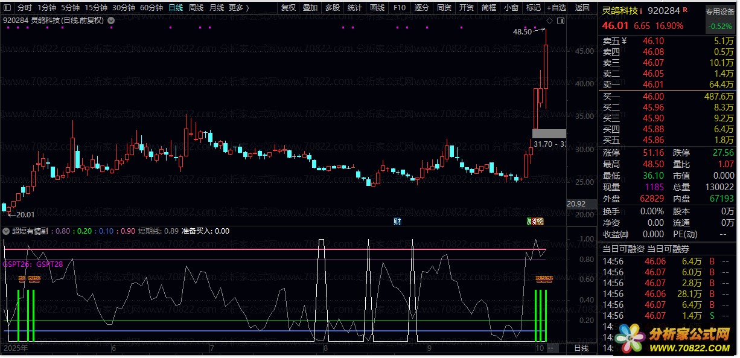Image resolution: width=740 pixels, height=358 pixels.
Task: Select the 30分钟 timeframe tab
Action: click(x=124, y=8)
